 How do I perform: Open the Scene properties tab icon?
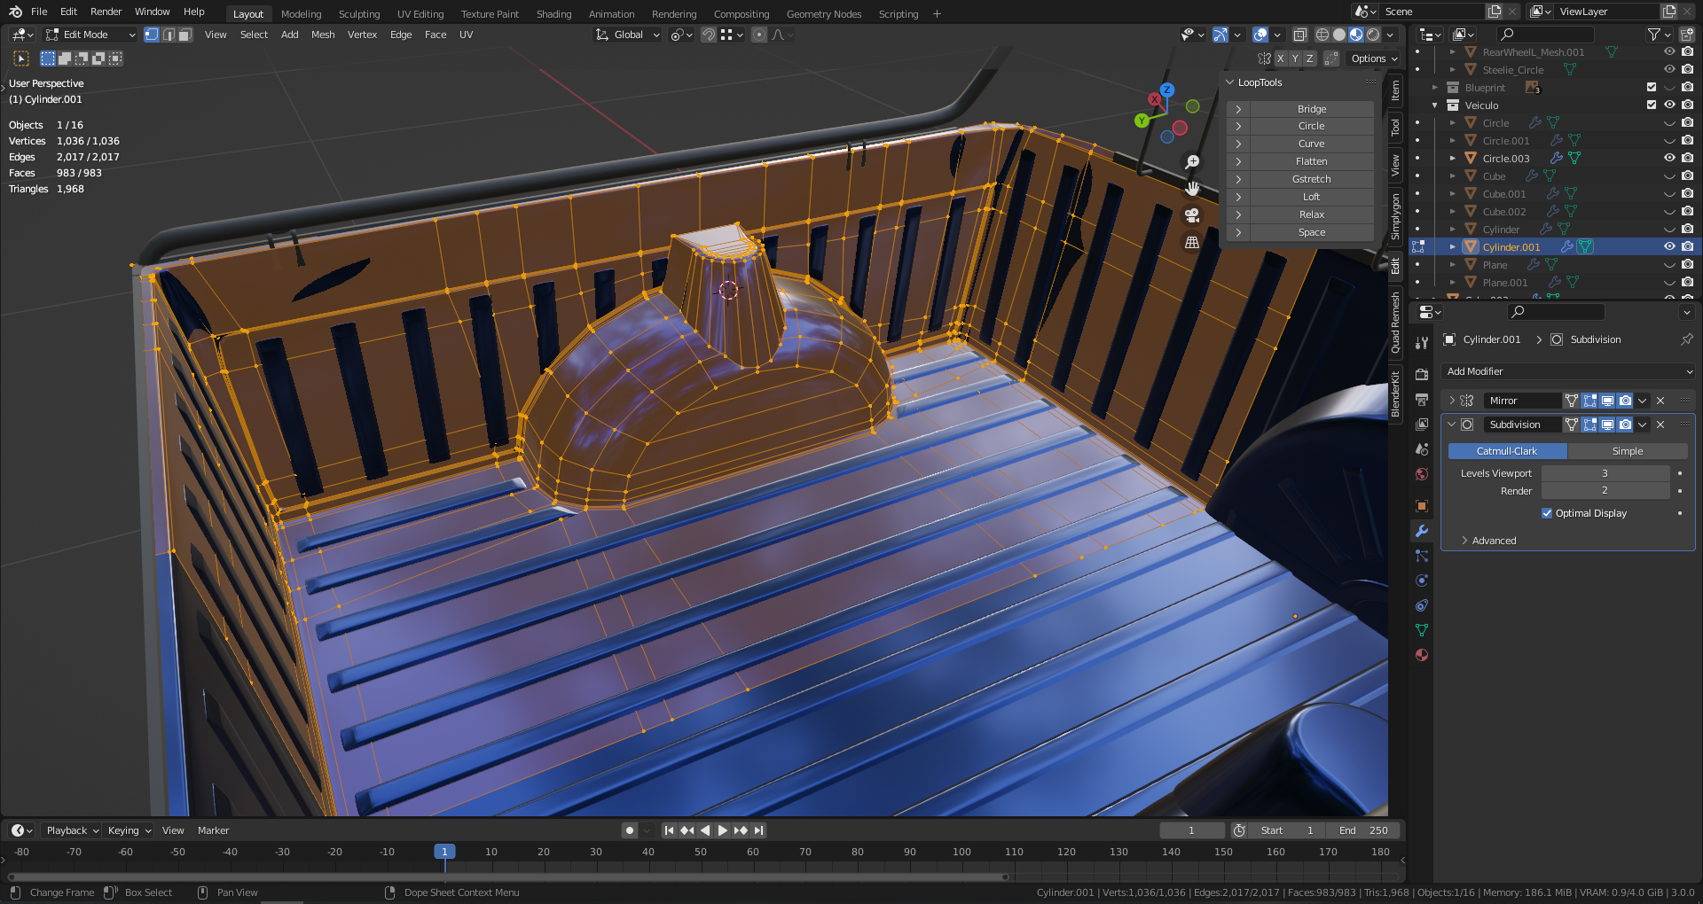click(1422, 448)
